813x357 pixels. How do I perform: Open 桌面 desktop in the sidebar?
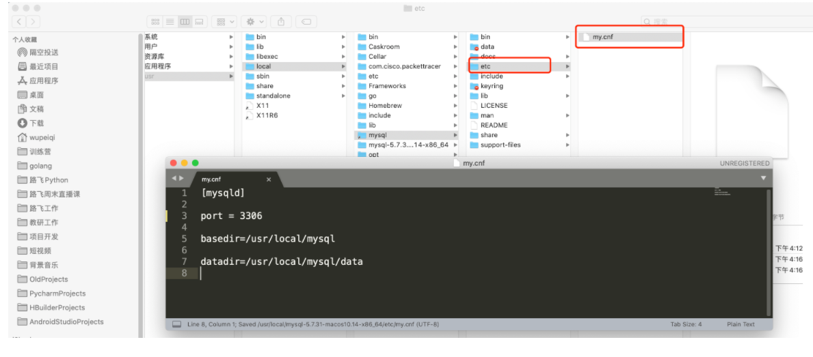pos(31,95)
